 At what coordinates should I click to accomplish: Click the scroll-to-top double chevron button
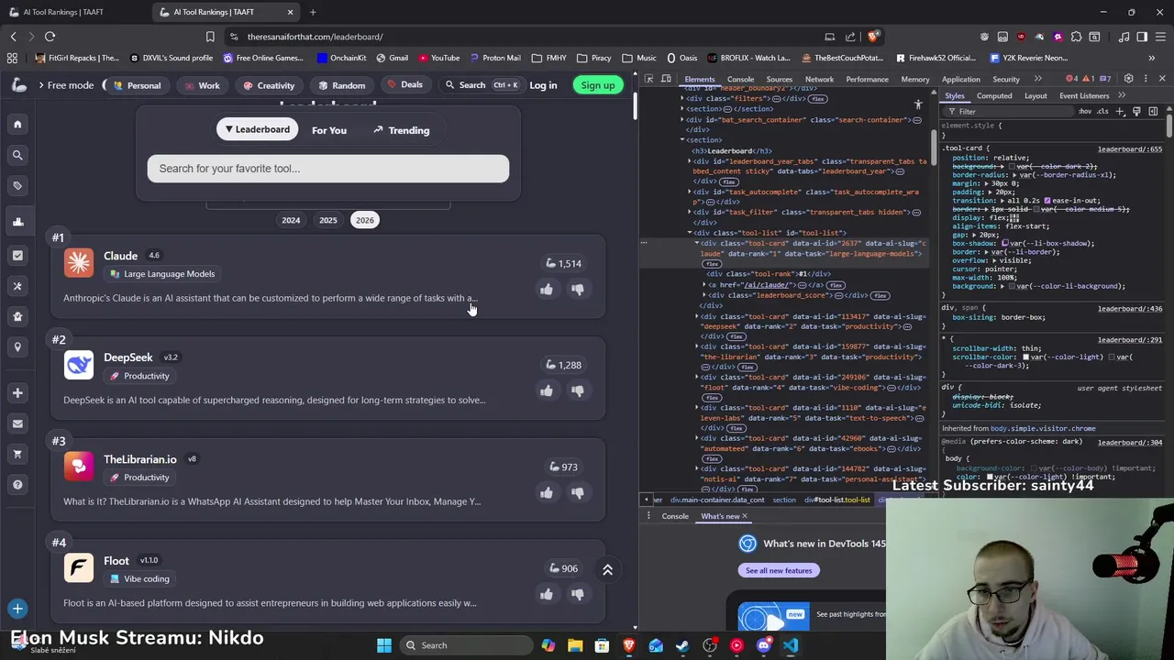(607, 570)
